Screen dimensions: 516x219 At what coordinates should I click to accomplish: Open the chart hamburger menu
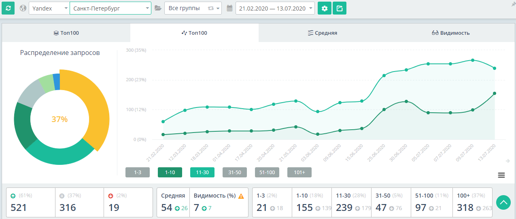[501, 175]
